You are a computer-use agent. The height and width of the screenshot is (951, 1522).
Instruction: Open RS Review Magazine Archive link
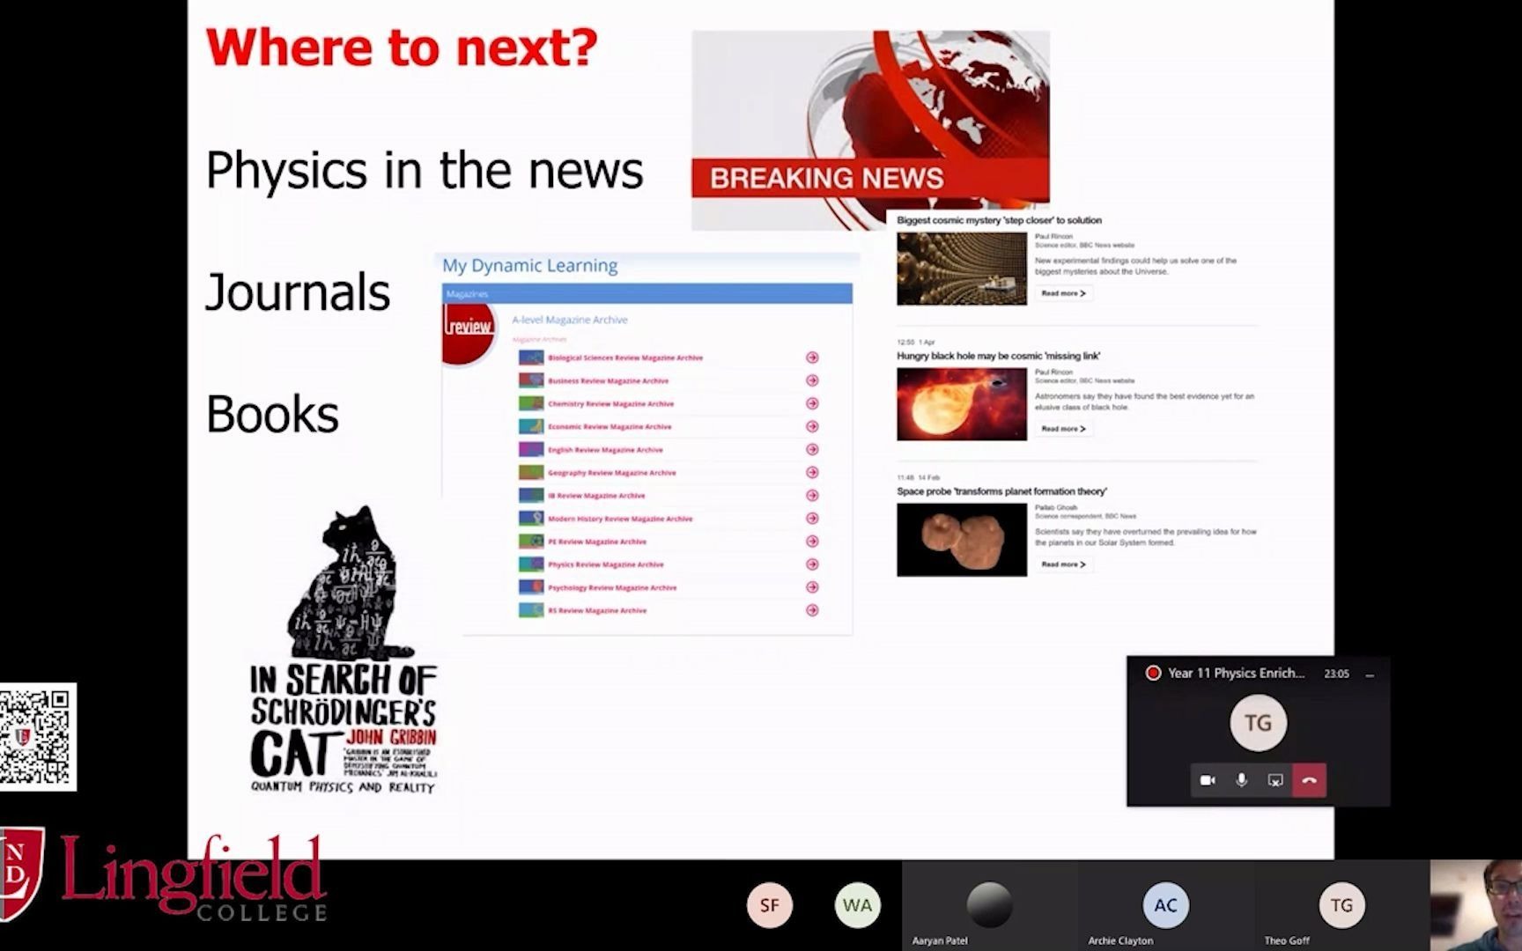(x=597, y=610)
